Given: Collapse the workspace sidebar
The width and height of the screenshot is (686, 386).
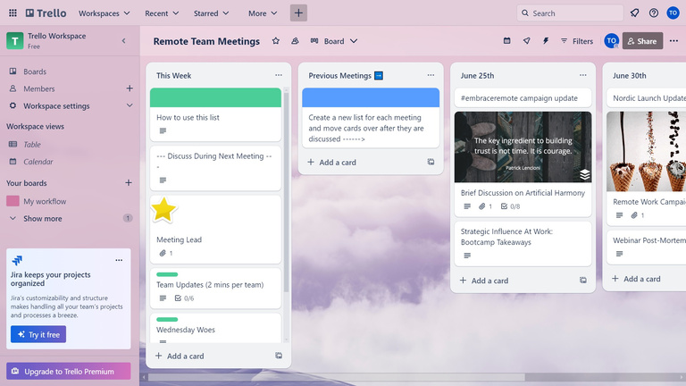Looking at the screenshot, I should click(123, 41).
